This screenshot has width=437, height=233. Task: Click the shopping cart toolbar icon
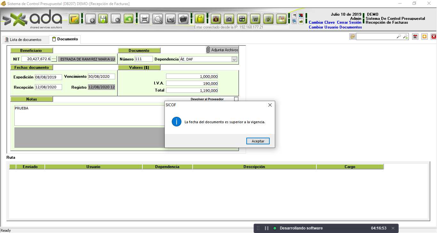click(255, 19)
